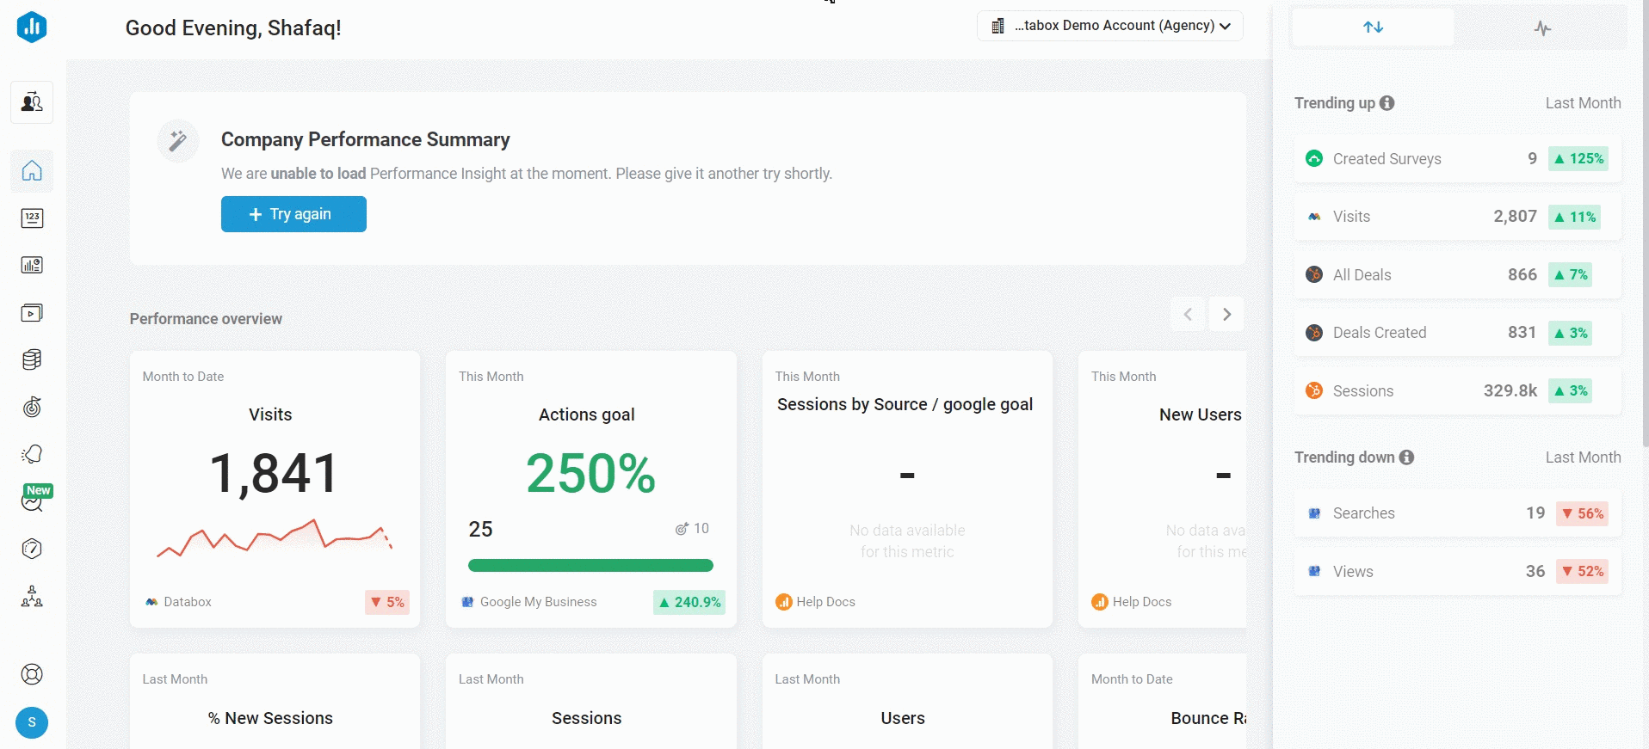This screenshot has width=1649, height=749.
Task: Open the Demo Account (Agency) dropdown
Action: [1109, 26]
